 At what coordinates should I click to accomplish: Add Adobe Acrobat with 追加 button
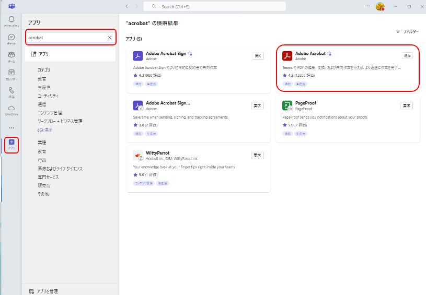click(407, 56)
